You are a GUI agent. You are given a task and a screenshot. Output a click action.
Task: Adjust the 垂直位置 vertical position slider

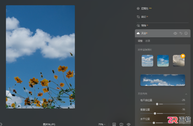[155, 113]
